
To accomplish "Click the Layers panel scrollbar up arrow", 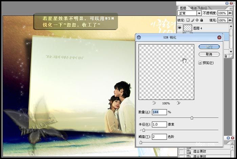I will click(231, 26).
